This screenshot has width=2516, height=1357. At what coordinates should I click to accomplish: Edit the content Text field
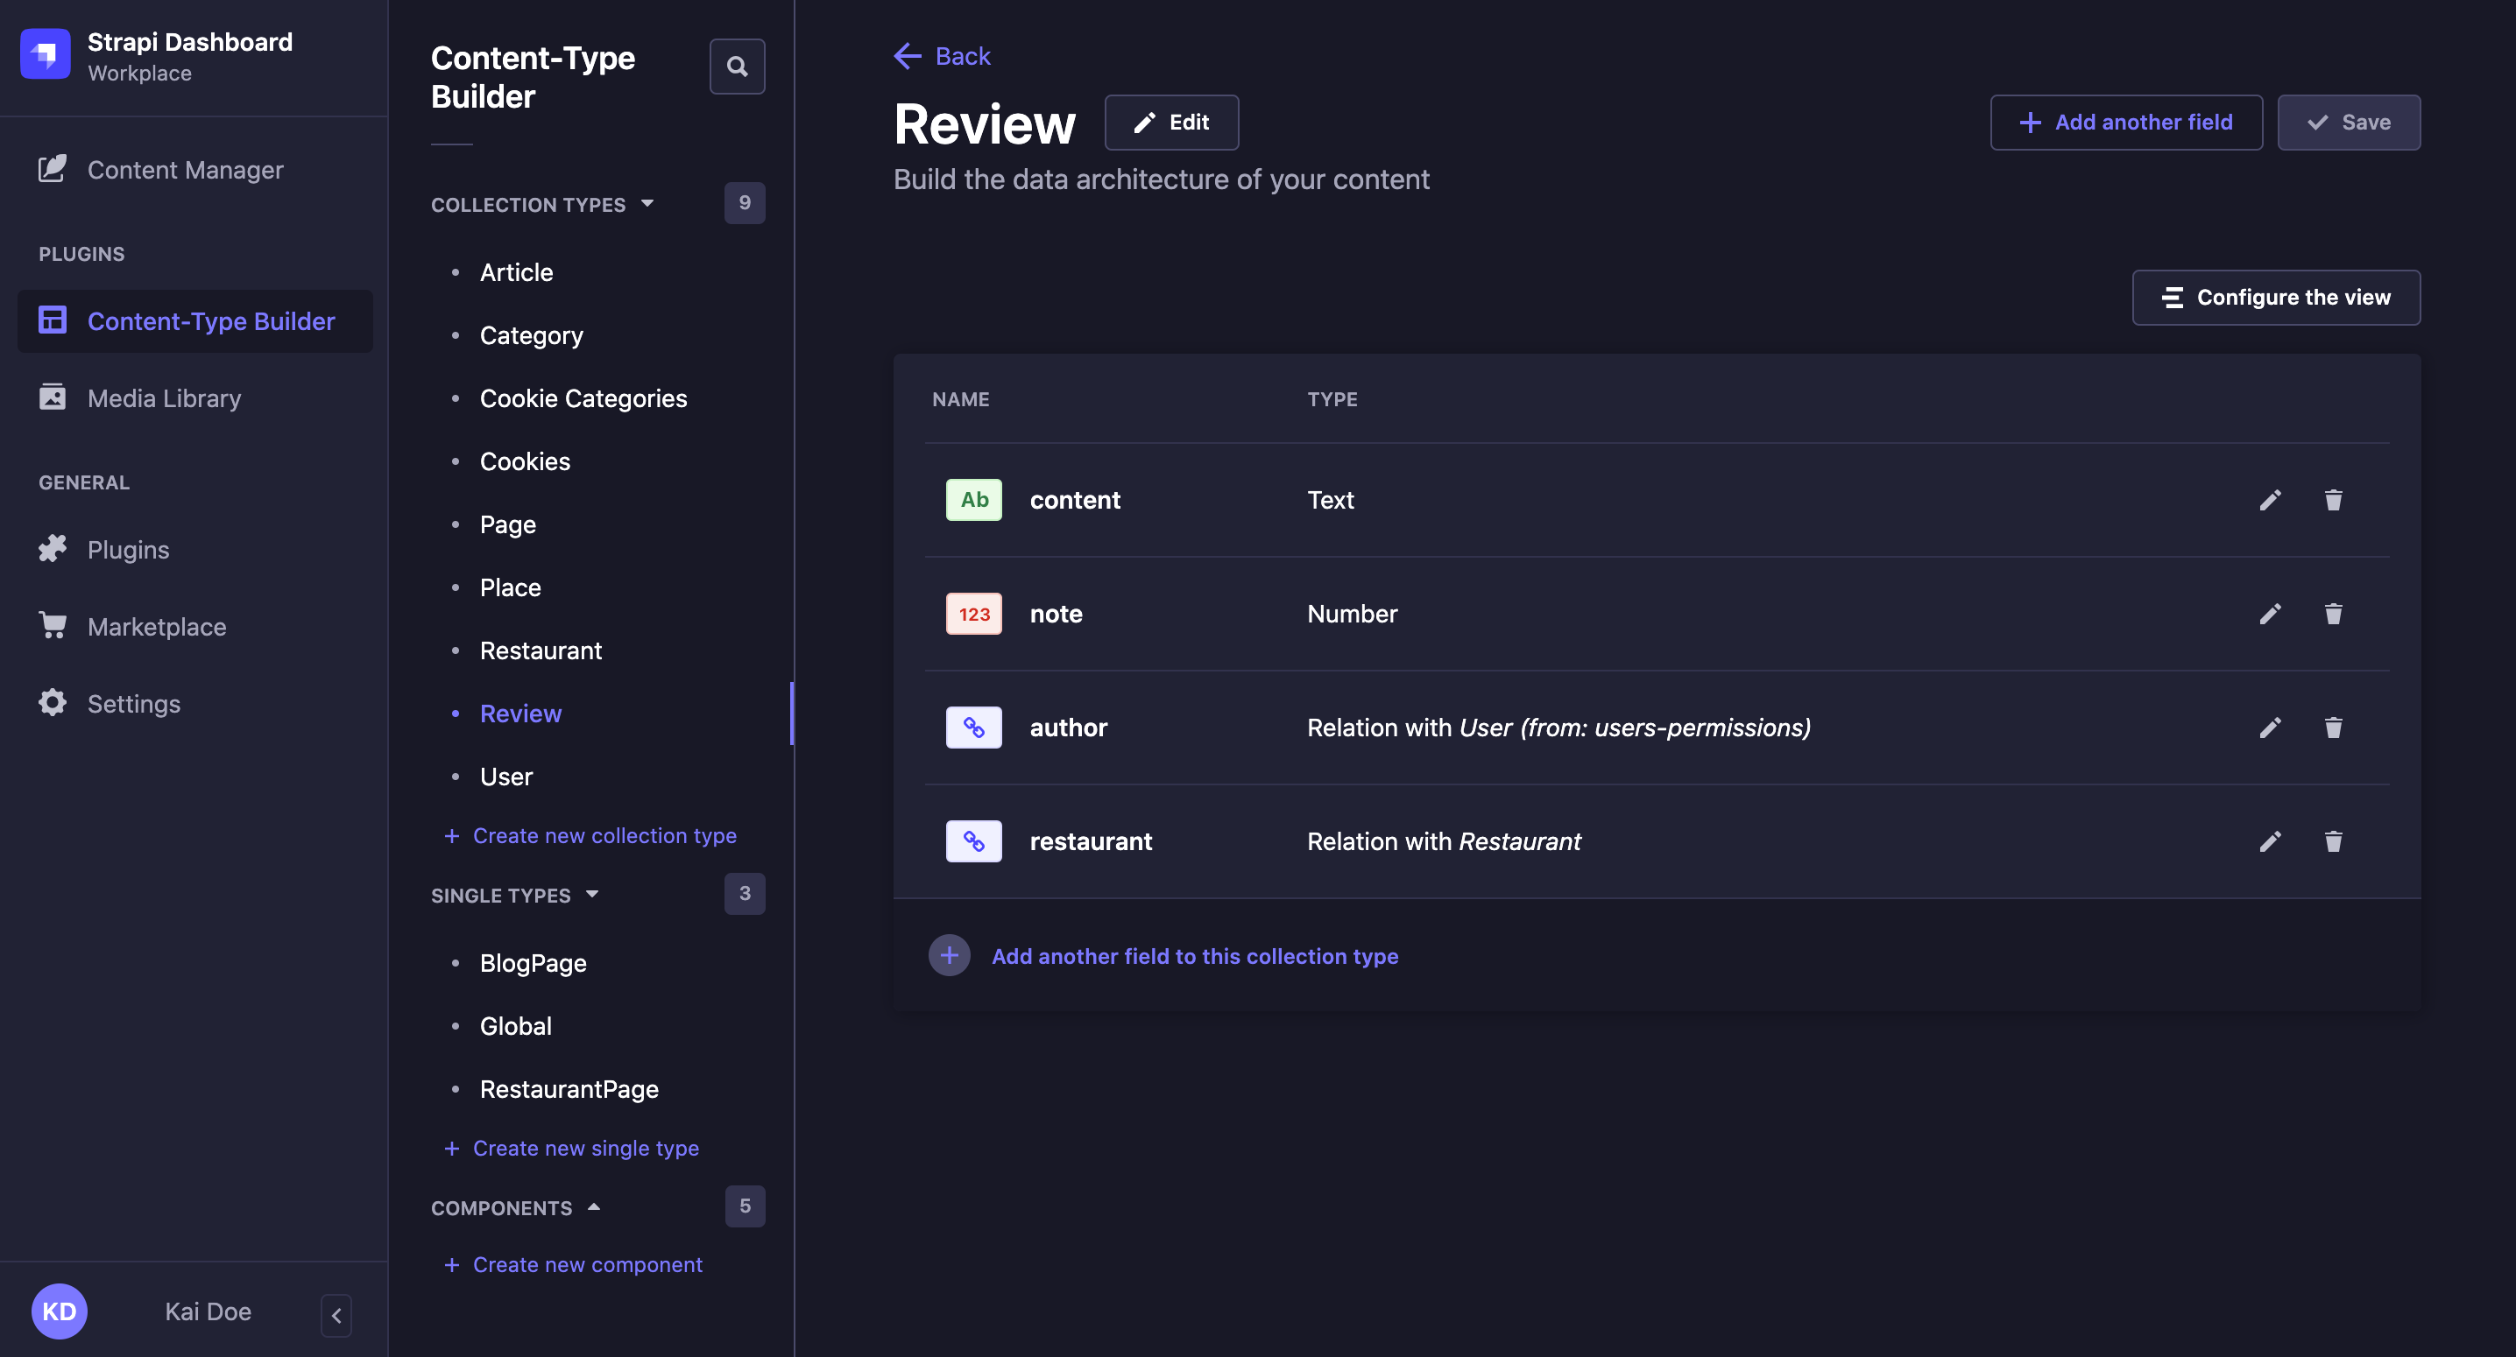[2271, 500]
